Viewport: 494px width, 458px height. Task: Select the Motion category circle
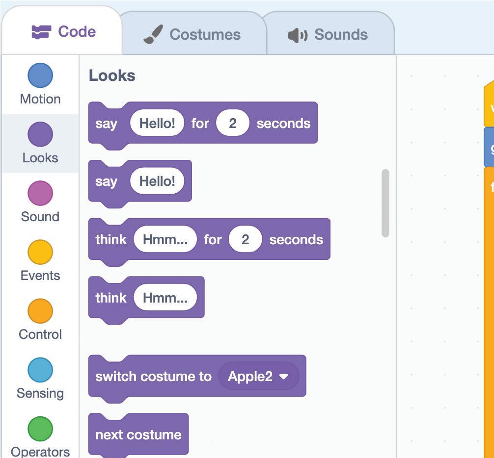click(x=40, y=76)
